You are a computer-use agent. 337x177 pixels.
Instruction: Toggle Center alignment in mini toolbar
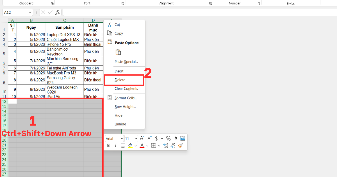(x=123, y=146)
